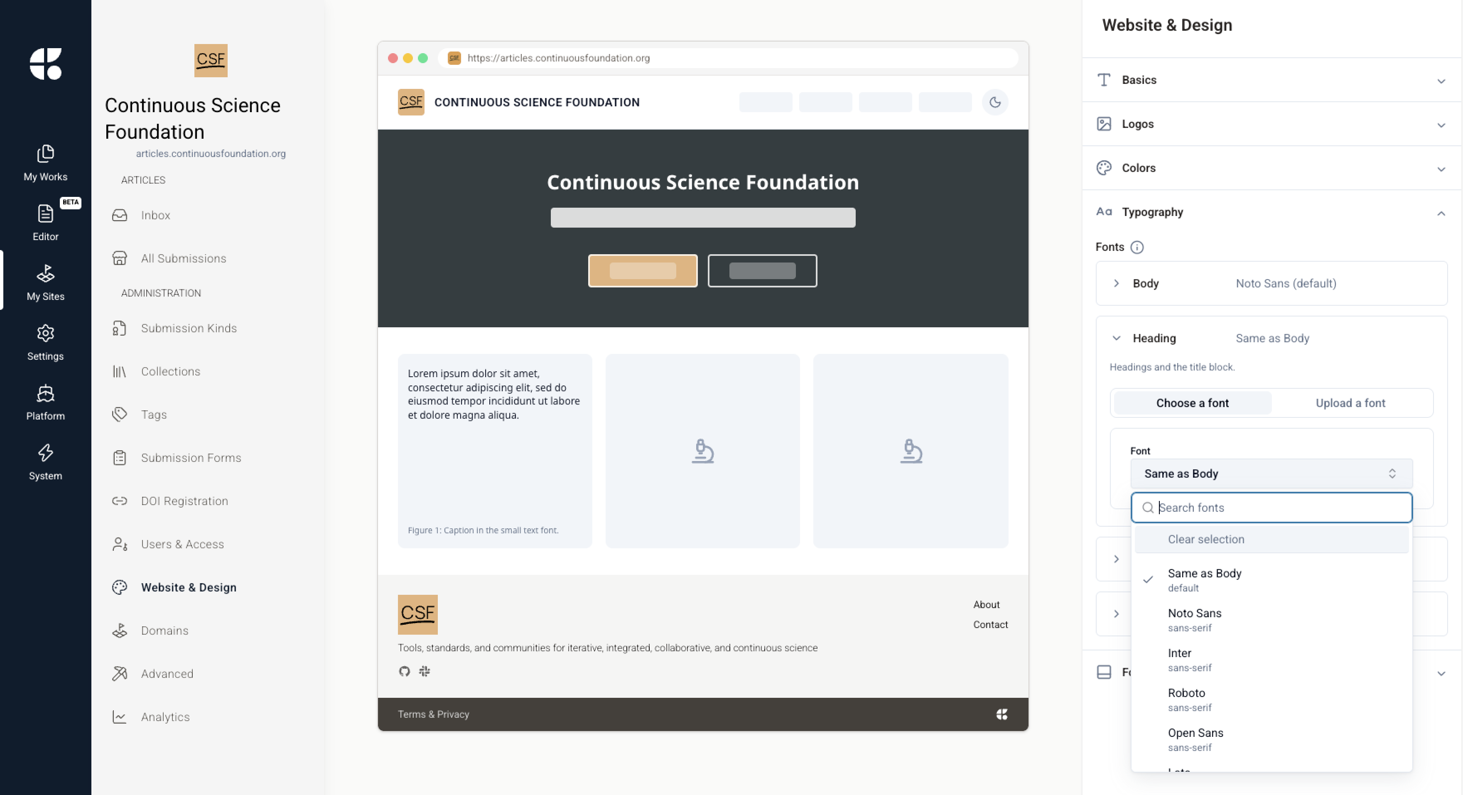Click the Search fonts input
The width and height of the screenshot is (1463, 795).
click(1271, 508)
